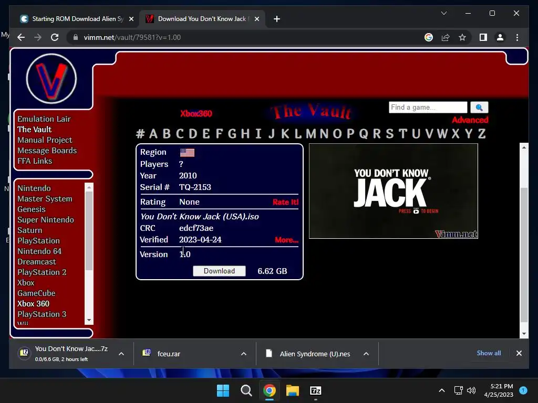538x403 pixels.
Task: Browse games starting with letter M
Action: tap(311, 133)
